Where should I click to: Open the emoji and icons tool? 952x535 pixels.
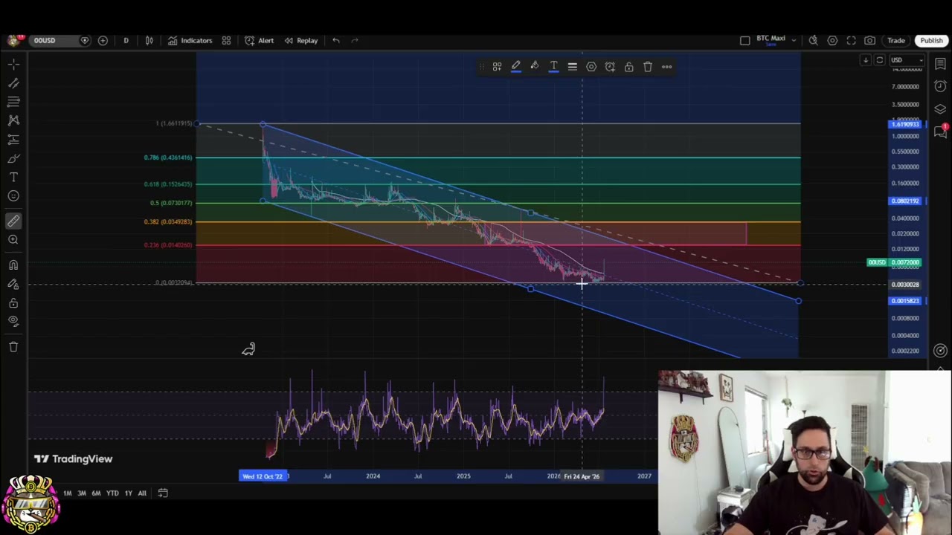point(13,196)
